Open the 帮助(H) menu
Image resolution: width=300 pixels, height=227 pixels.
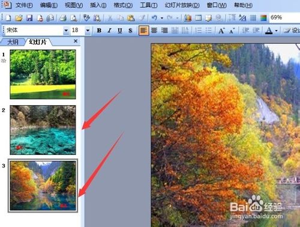243,5
